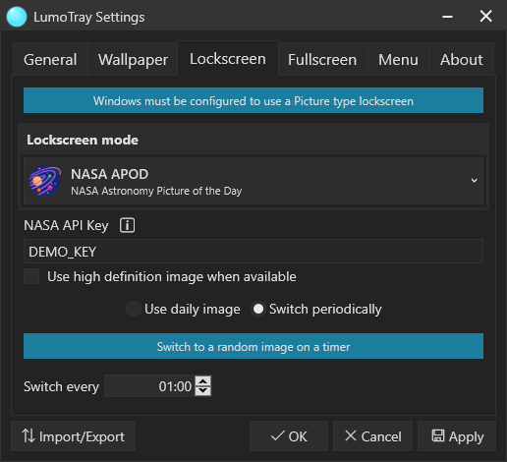The width and height of the screenshot is (507, 462).
Task: Enable high definition image checkbox
Action: [31, 276]
